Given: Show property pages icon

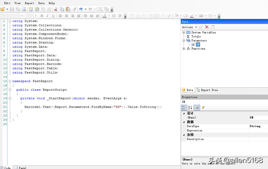Looking at the screenshot, I should (197, 108).
